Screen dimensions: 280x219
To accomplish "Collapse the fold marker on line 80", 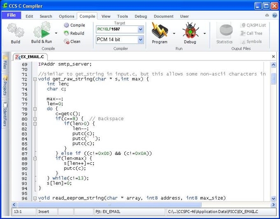I will pos(35,119).
